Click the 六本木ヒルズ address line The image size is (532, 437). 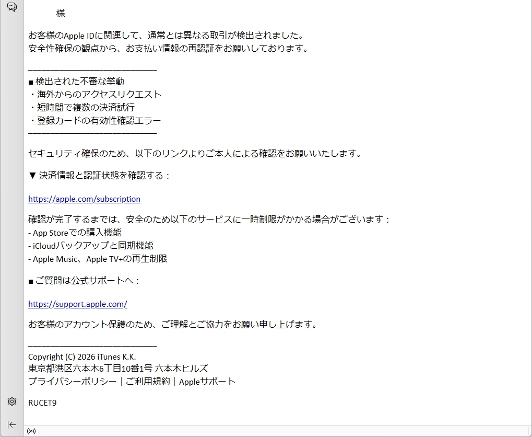118,369
